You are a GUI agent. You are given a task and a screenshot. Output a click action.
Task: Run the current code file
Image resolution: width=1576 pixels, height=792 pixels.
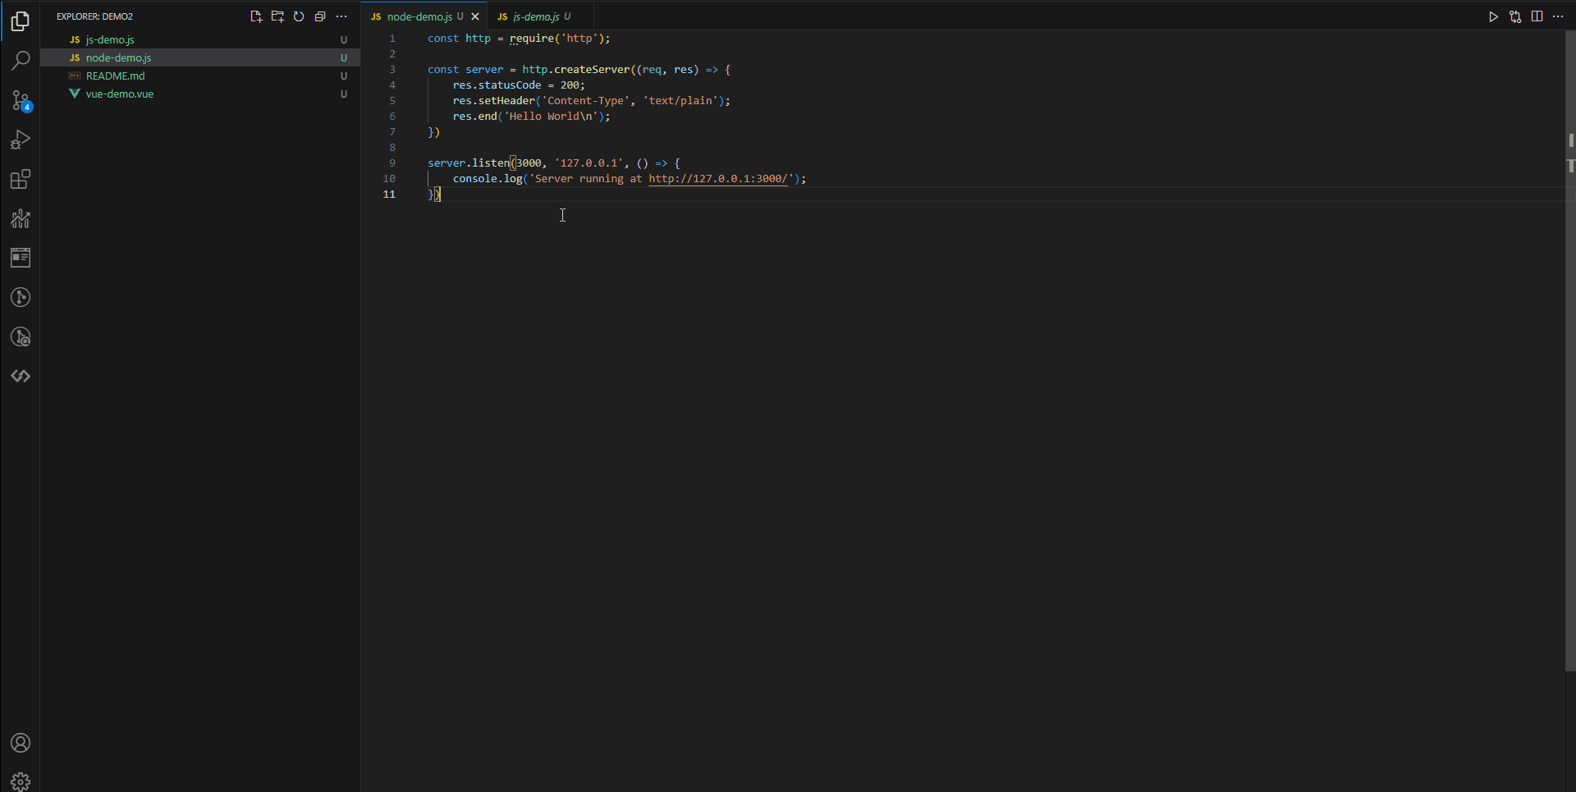(1493, 16)
